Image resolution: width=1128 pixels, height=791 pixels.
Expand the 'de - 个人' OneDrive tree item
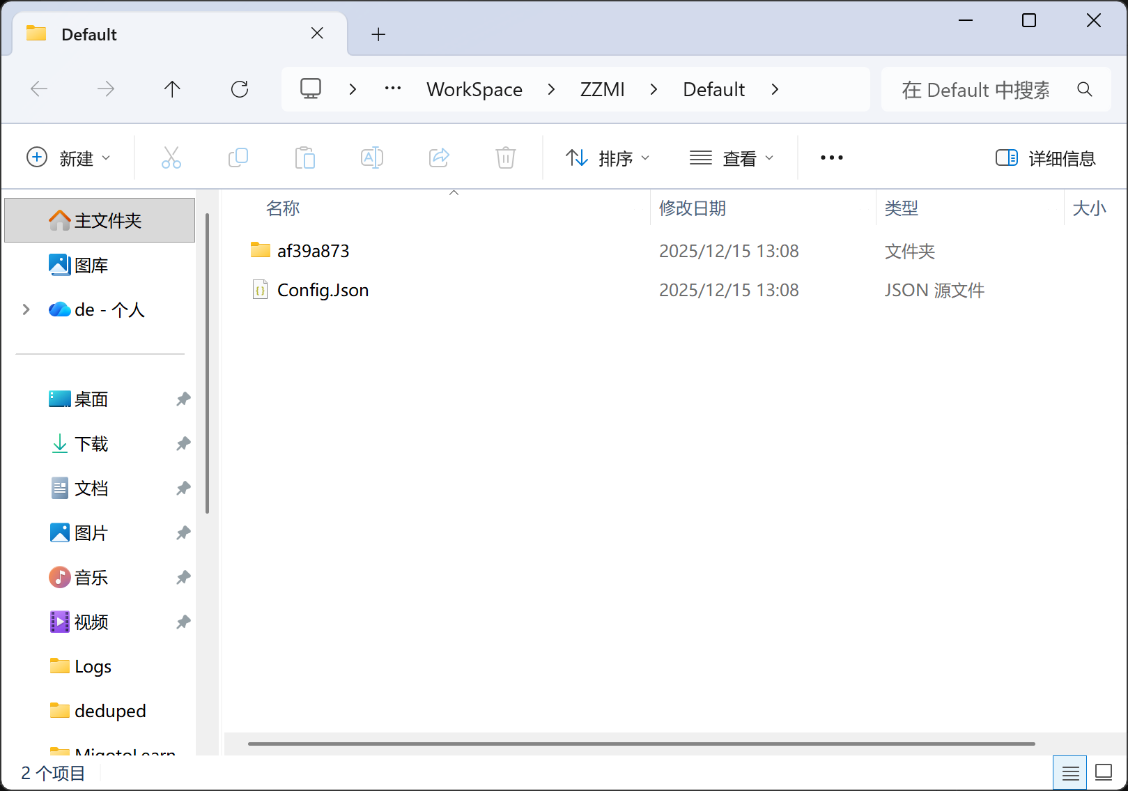[26, 309]
